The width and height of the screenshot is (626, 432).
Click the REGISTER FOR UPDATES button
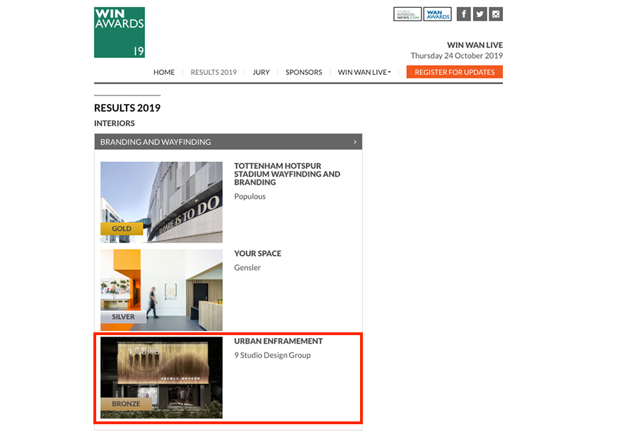point(454,72)
